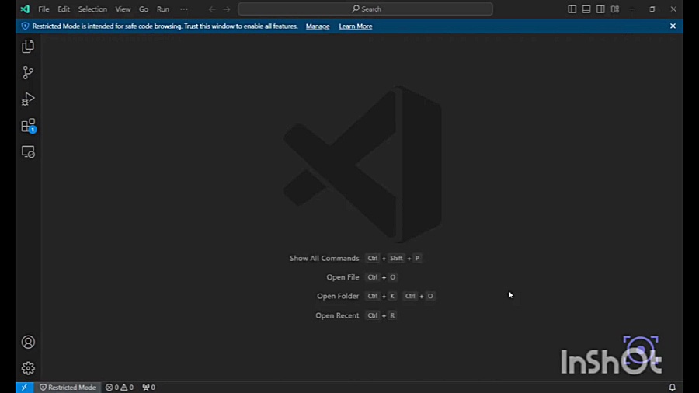Open the Remote Explorer view

(28, 152)
